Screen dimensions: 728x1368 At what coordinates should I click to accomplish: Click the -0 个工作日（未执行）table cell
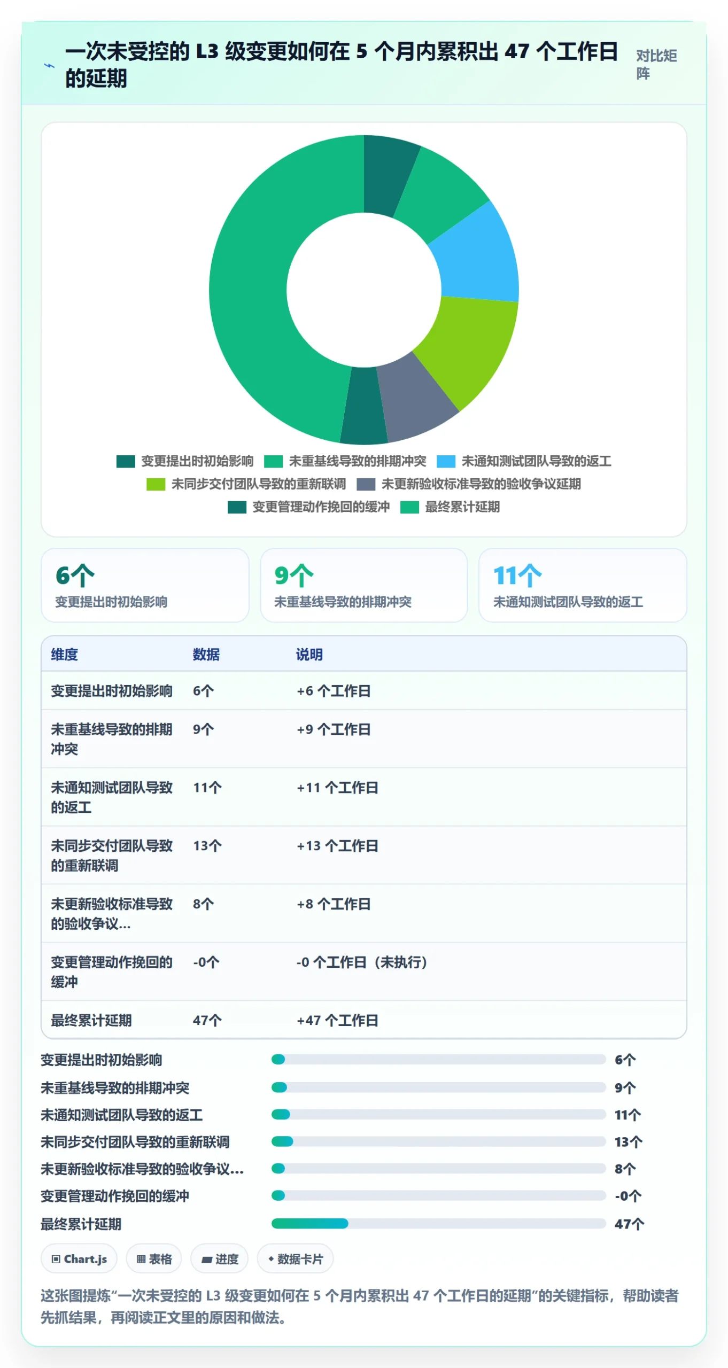(363, 962)
